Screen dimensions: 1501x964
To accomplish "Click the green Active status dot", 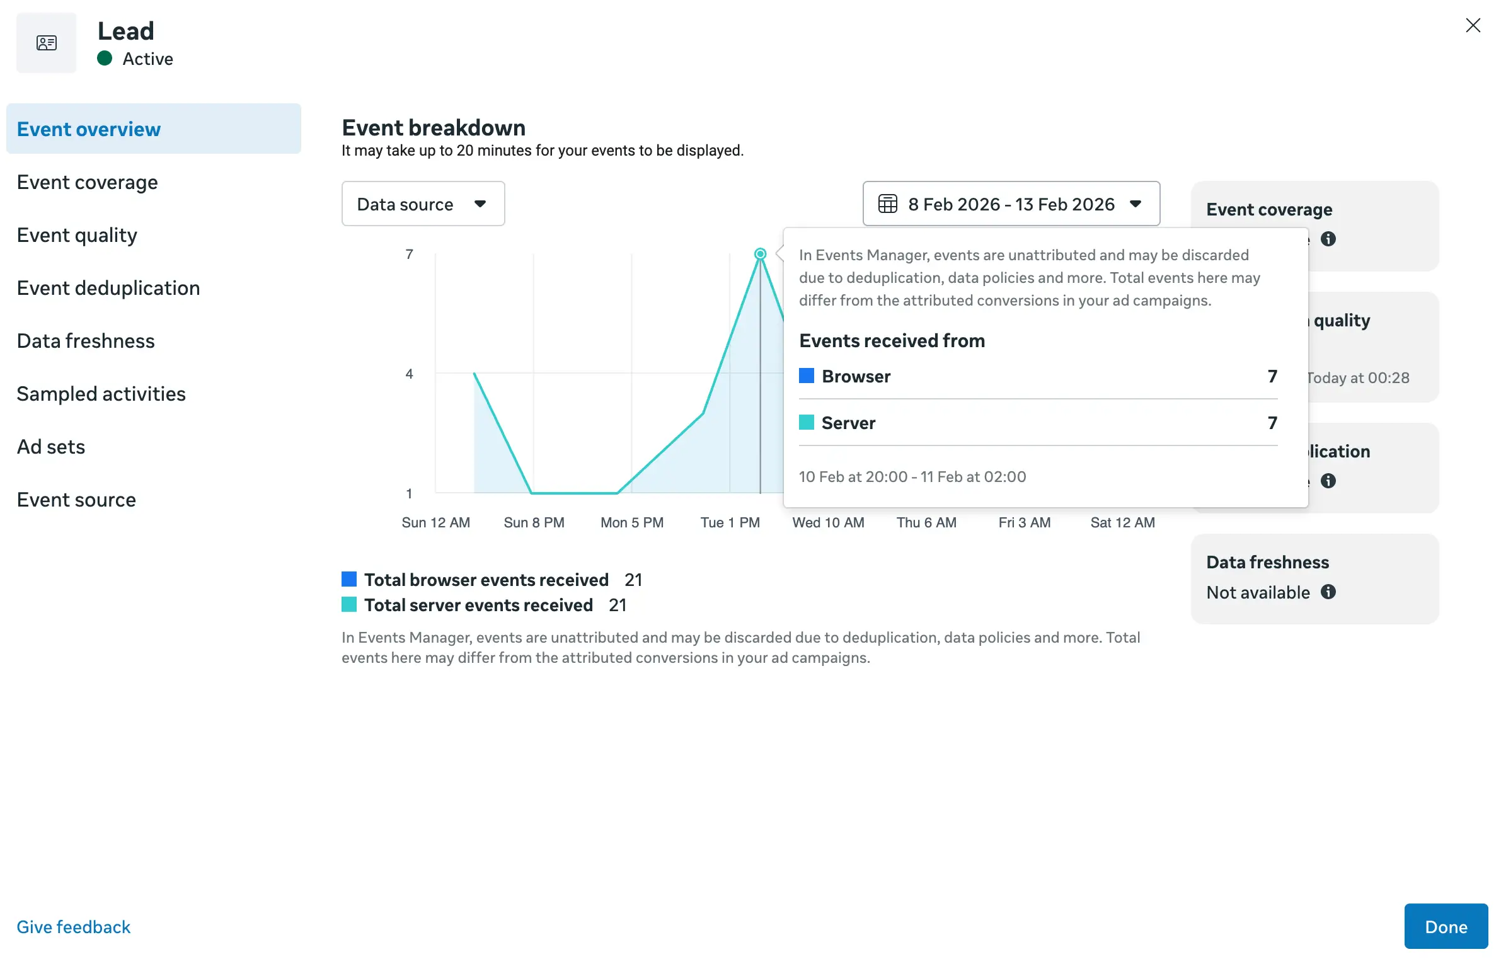I will 105,59.
